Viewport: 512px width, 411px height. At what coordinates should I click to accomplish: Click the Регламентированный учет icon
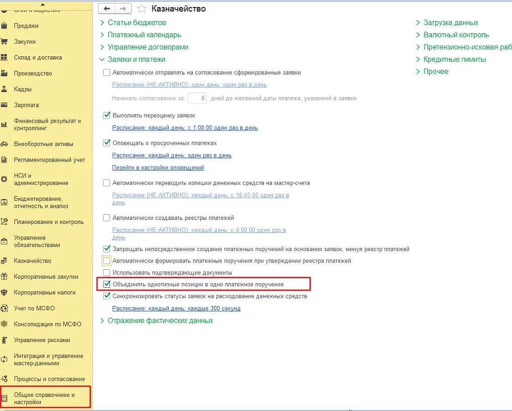(4, 159)
